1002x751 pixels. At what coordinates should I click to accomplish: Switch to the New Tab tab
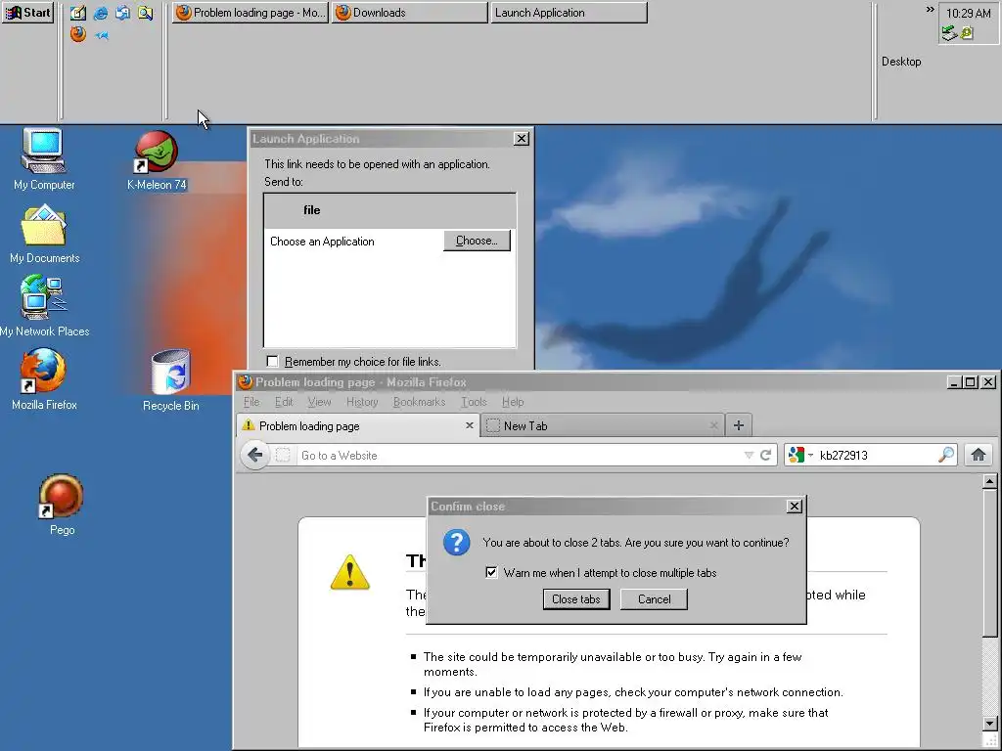click(x=602, y=426)
